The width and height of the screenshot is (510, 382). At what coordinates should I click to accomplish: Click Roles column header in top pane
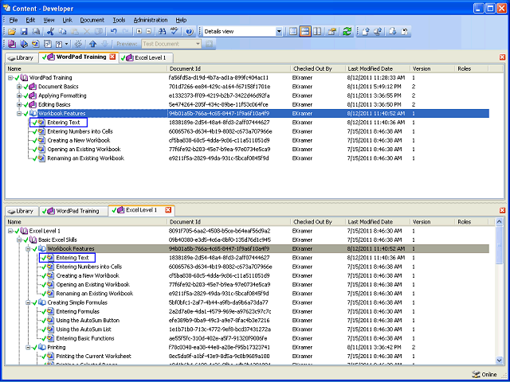point(471,69)
